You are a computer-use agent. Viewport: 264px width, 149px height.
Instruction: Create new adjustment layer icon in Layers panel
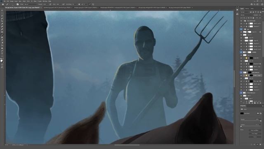252,103
